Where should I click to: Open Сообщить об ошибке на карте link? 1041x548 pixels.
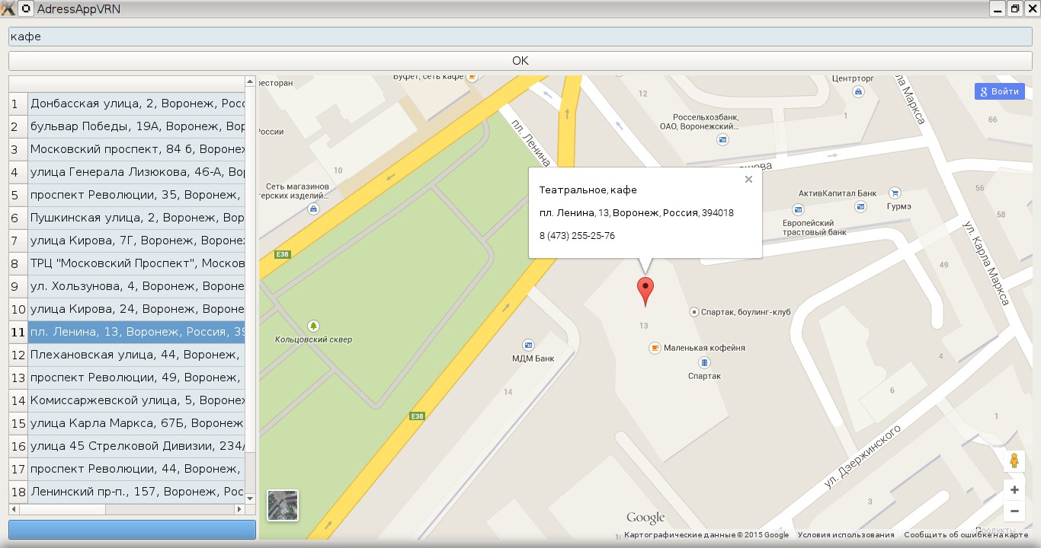966,535
